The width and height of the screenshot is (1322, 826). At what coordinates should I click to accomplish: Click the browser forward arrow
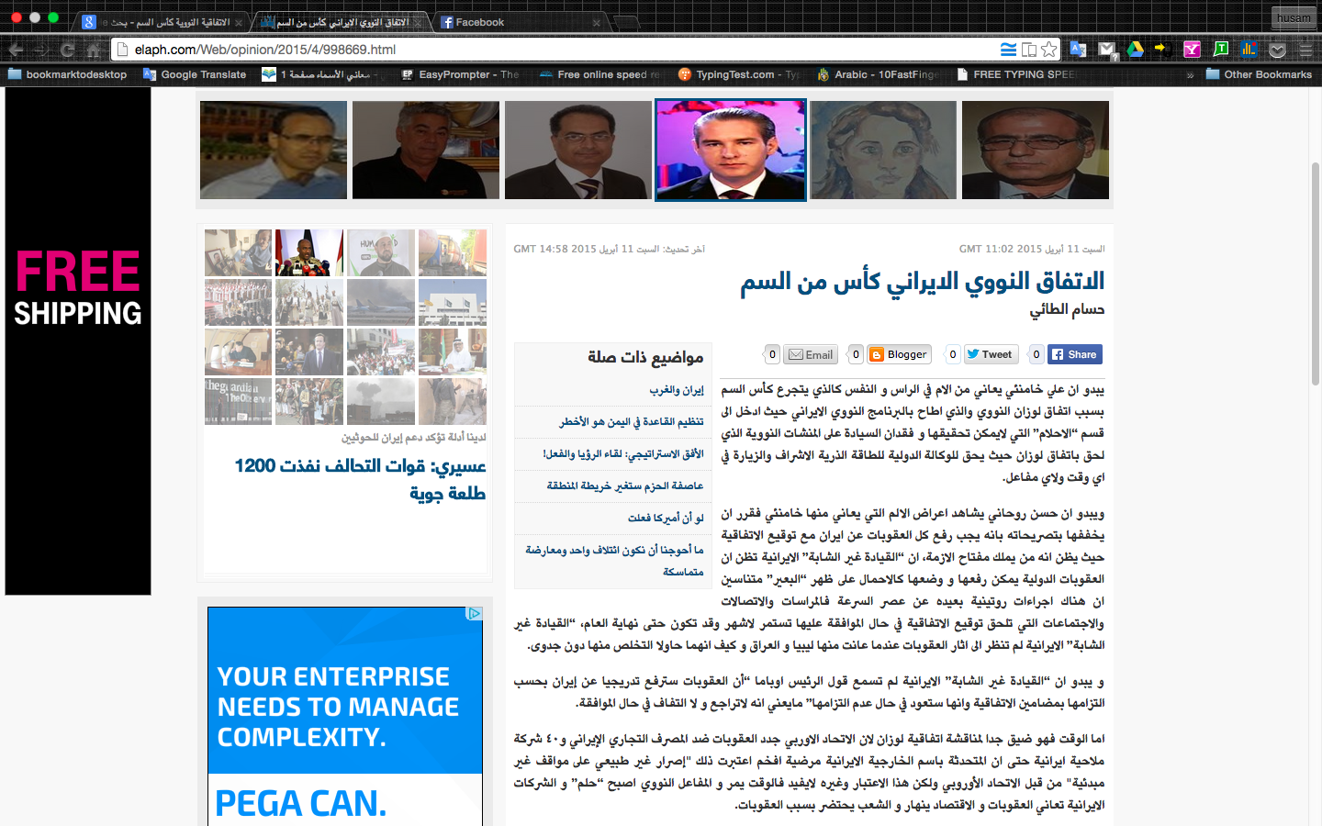tap(41, 50)
